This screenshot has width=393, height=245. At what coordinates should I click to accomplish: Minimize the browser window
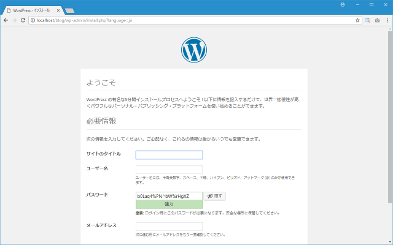pyautogui.click(x=357, y=4)
